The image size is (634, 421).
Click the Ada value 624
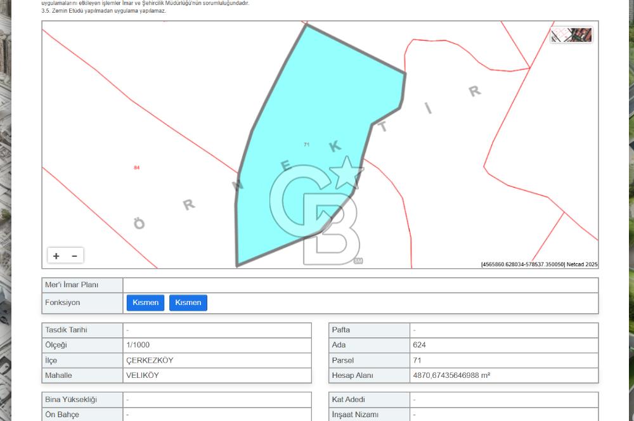(419, 345)
